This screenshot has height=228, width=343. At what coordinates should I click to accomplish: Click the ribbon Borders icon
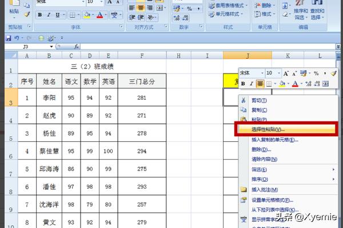click(72, 15)
